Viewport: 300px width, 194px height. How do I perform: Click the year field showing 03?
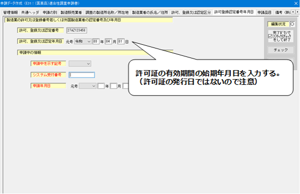tap(96, 42)
